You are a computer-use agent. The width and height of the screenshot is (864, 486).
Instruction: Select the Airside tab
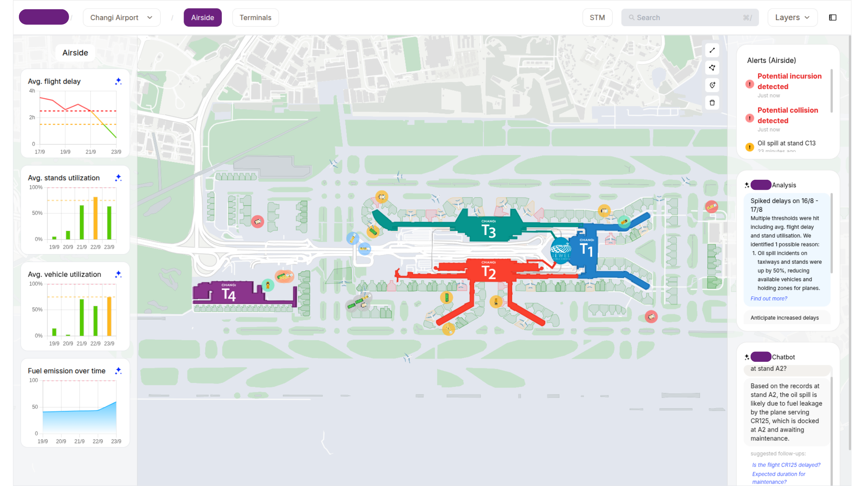(202, 18)
